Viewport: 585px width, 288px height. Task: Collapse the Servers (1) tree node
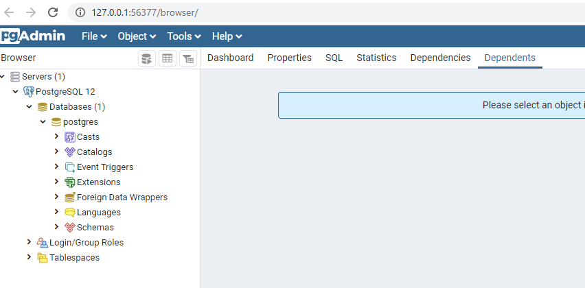coord(3,76)
